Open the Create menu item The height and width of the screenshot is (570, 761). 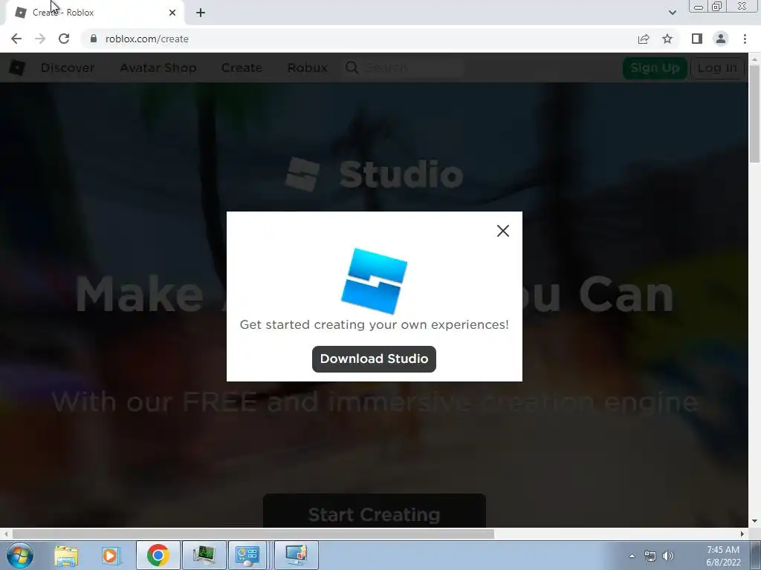[242, 68]
